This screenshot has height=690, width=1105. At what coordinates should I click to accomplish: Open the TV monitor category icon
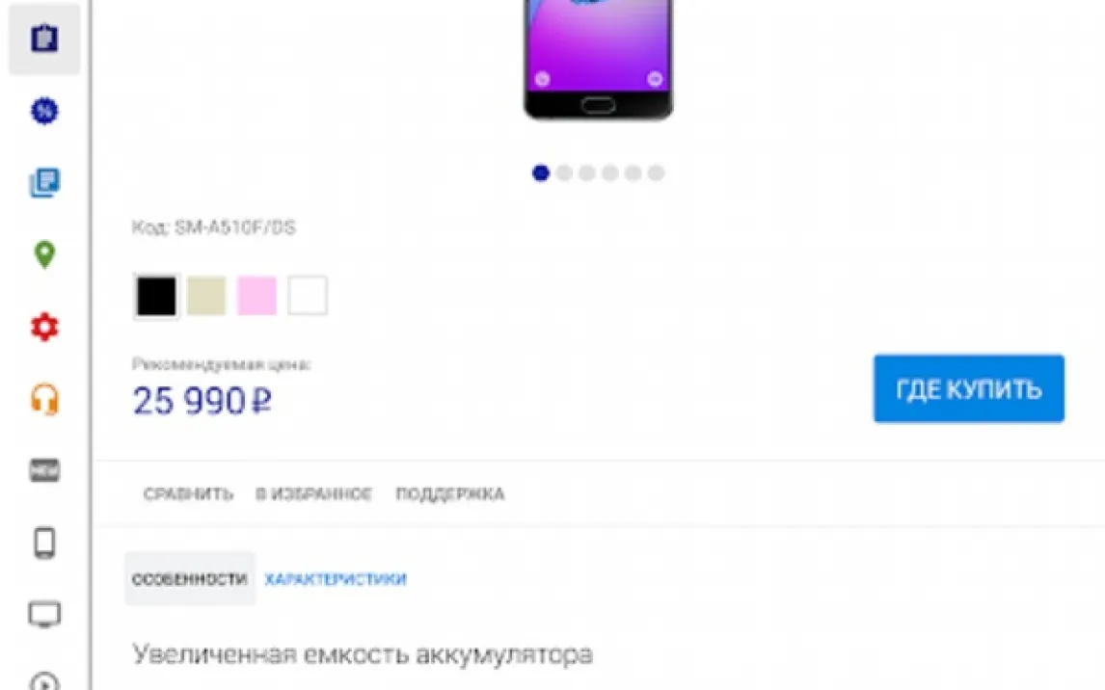pos(44,615)
